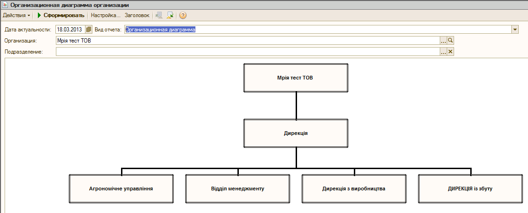Click the greyed restore settings icon
The height and width of the screenshot is (213, 528).
tap(159, 16)
